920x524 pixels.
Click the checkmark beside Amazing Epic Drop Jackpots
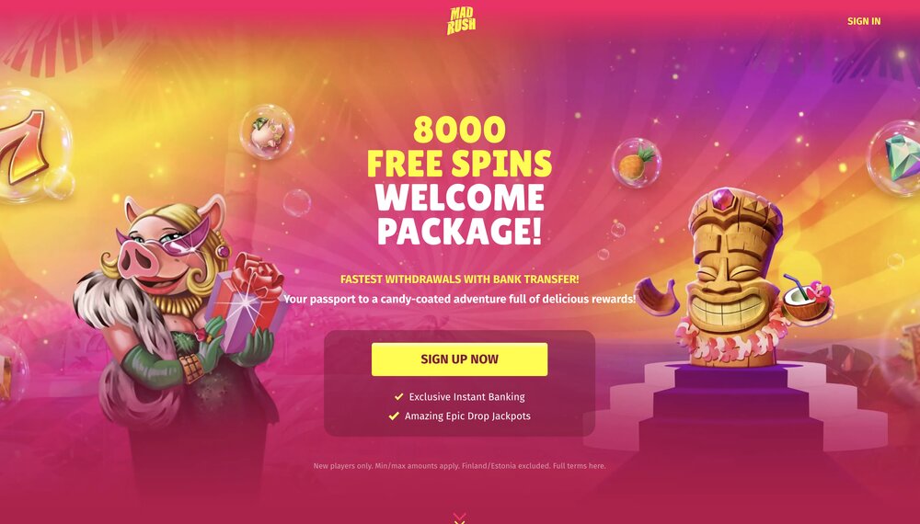click(394, 416)
